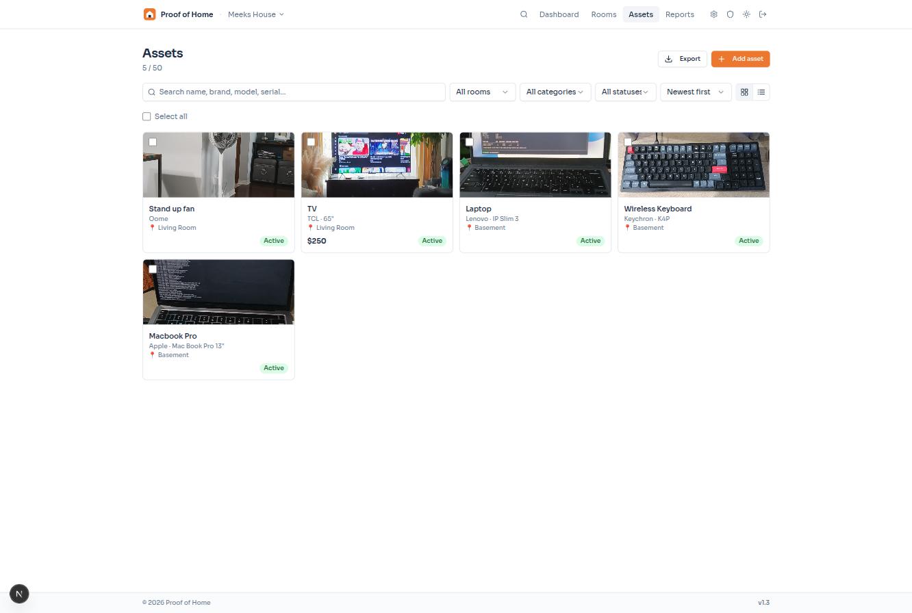Select the Wireless Keyboard card checkbox
Image resolution: width=912 pixels, height=613 pixels.
tap(627, 142)
